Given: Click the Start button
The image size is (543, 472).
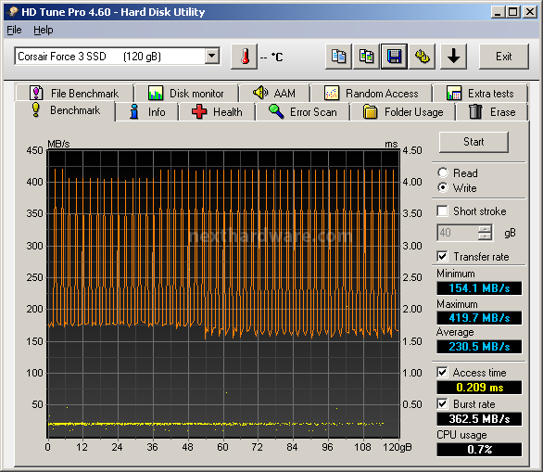Looking at the screenshot, I should (x=474, y=142).
